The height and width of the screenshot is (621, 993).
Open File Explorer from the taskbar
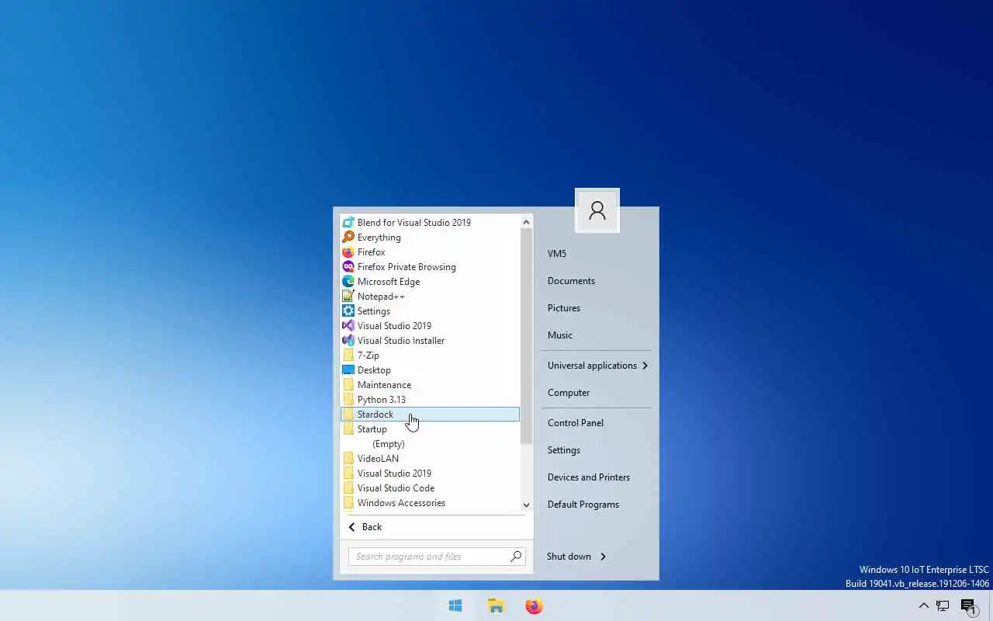coord(496,606)
